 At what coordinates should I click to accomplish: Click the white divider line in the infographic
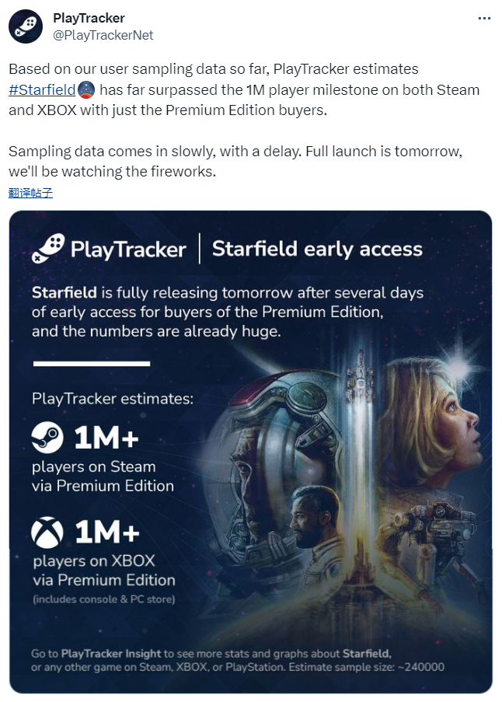tap(91, 363)
